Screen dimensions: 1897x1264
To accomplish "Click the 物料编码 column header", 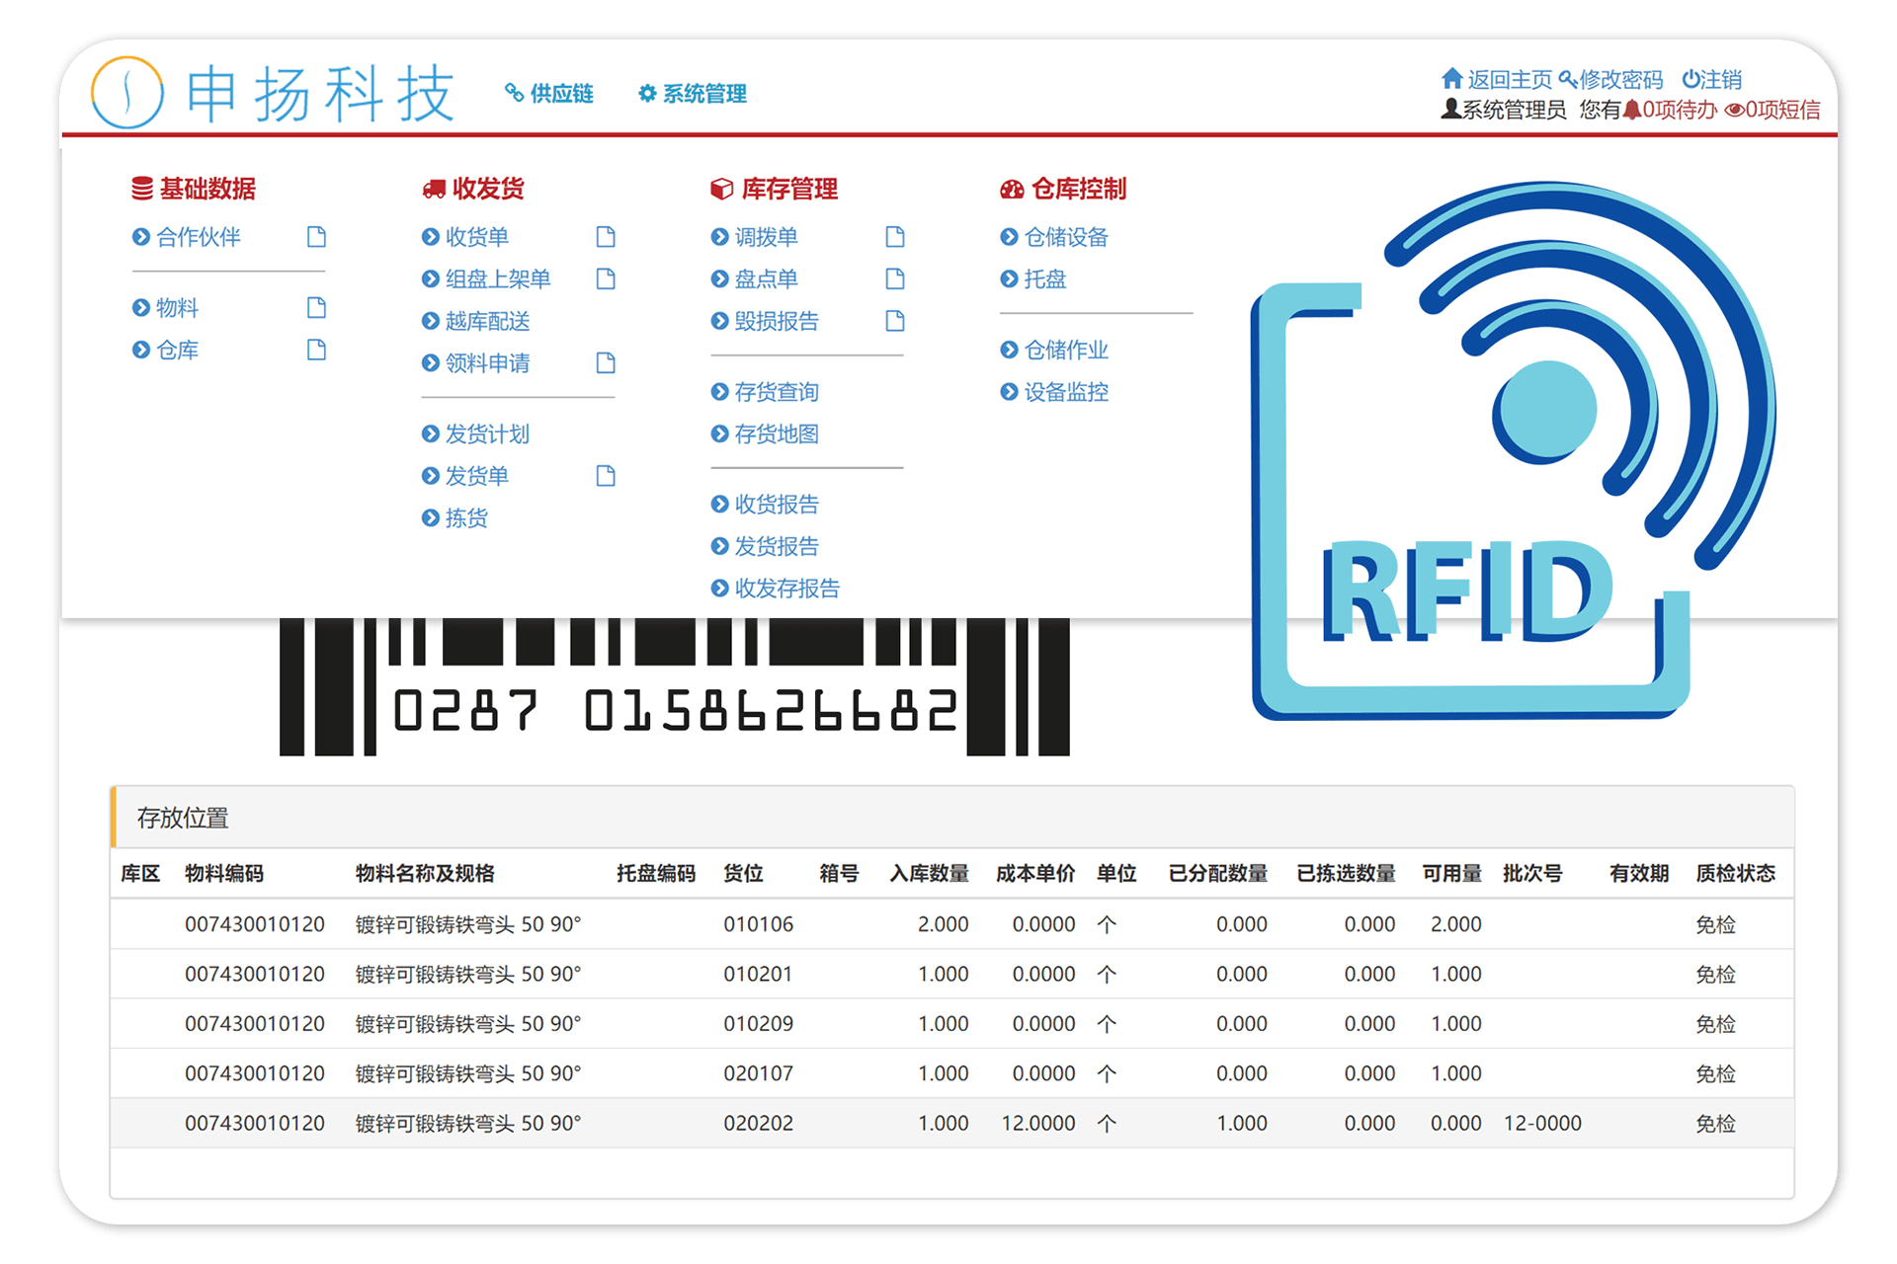I will point(224,874).
